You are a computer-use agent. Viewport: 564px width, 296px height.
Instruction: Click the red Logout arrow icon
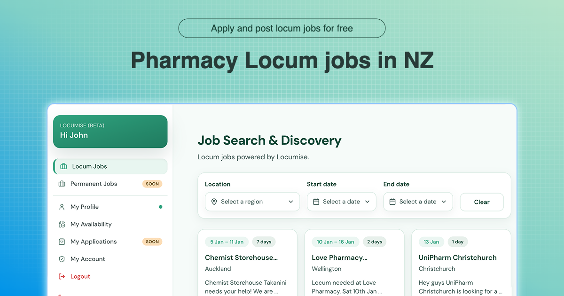62,276
